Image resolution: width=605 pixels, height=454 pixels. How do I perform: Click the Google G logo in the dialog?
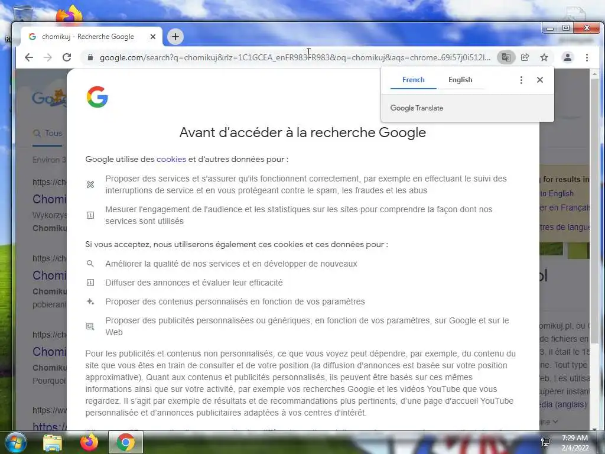coord(97,96)
